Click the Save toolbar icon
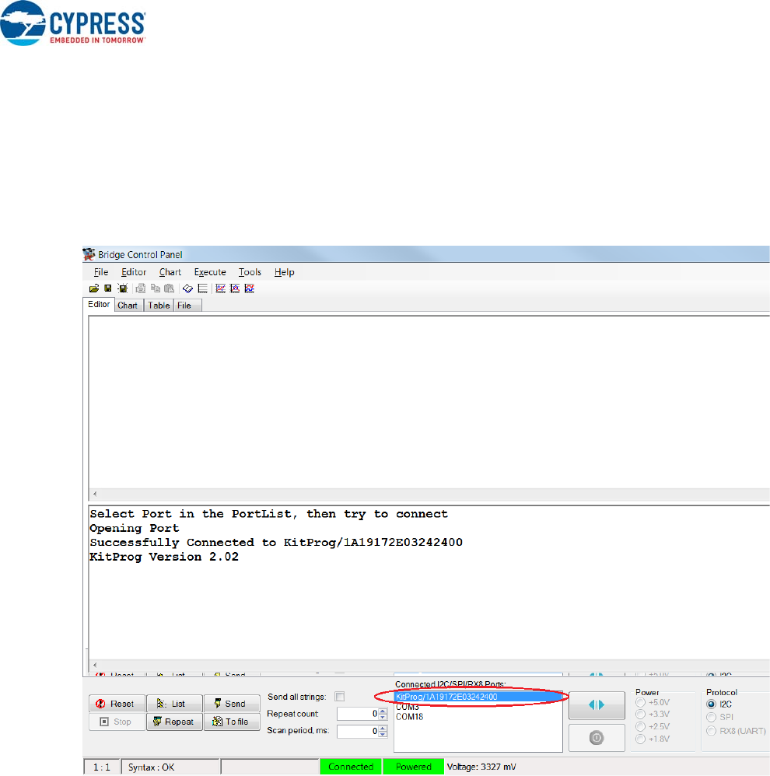Viewport: 770px width, 776px height. [108, 288]
